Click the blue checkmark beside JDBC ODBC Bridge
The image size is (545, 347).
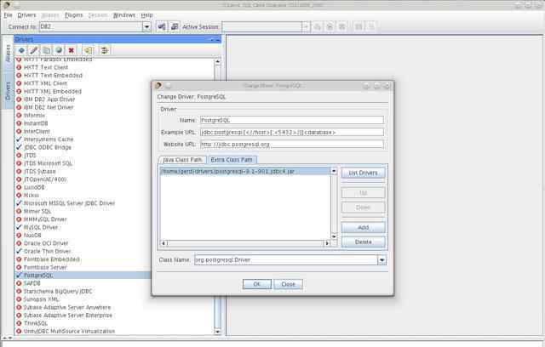pyautogui.click(x=19, y=147)
